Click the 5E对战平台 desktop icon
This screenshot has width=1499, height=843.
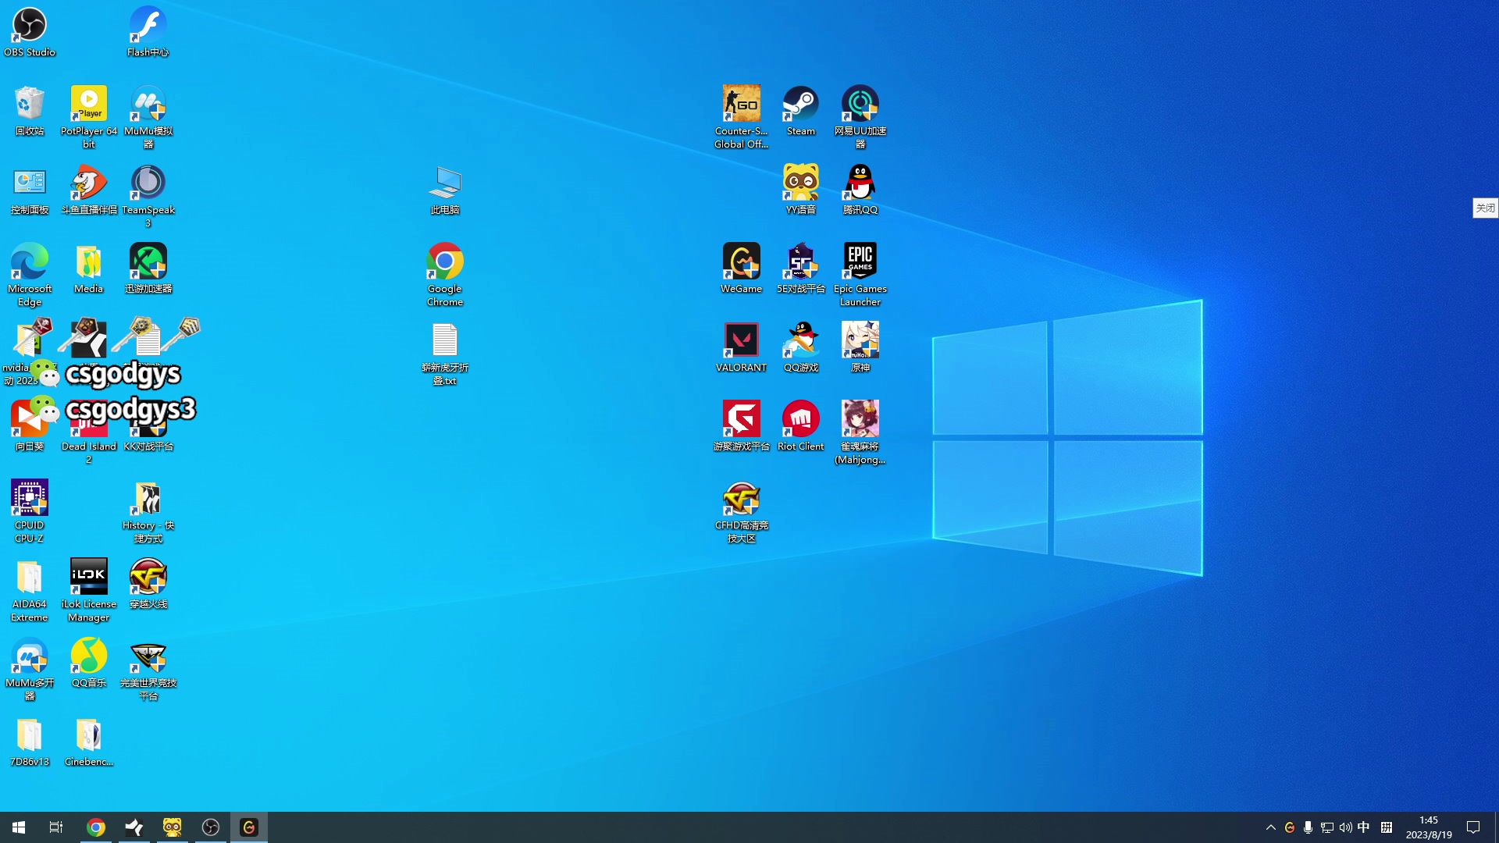(801, 269)
